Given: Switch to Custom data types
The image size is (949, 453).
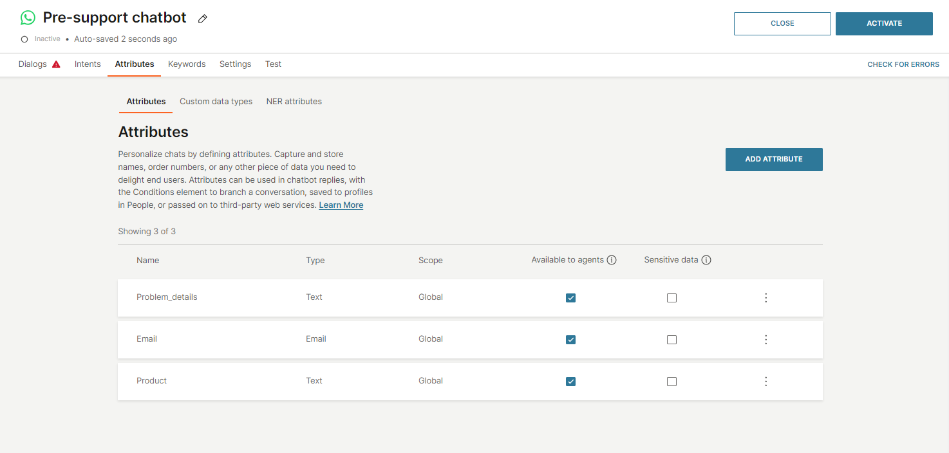Looking at the screenshot, I should (216, 101).
